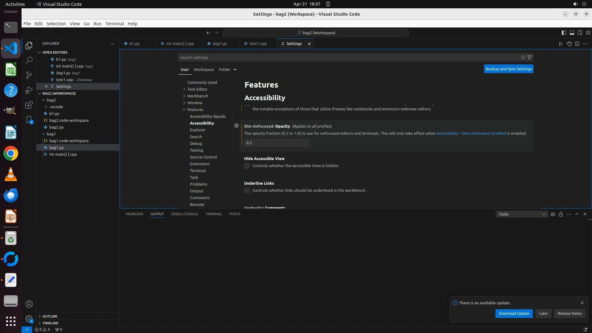
Task: Open Run and Debug view icon
Action: click(29, 90)
